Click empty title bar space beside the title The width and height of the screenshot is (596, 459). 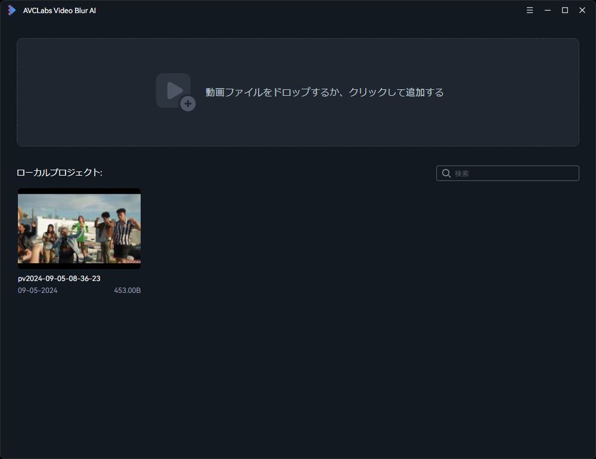click(298, 10)
